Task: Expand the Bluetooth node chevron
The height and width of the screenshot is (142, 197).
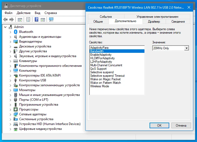Action: click(11, 32)
